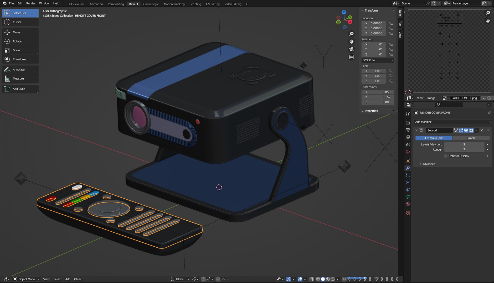Choose the Measure tool
Image resolution: width=494 pixels, height=283 pixels.
(20, 78)
